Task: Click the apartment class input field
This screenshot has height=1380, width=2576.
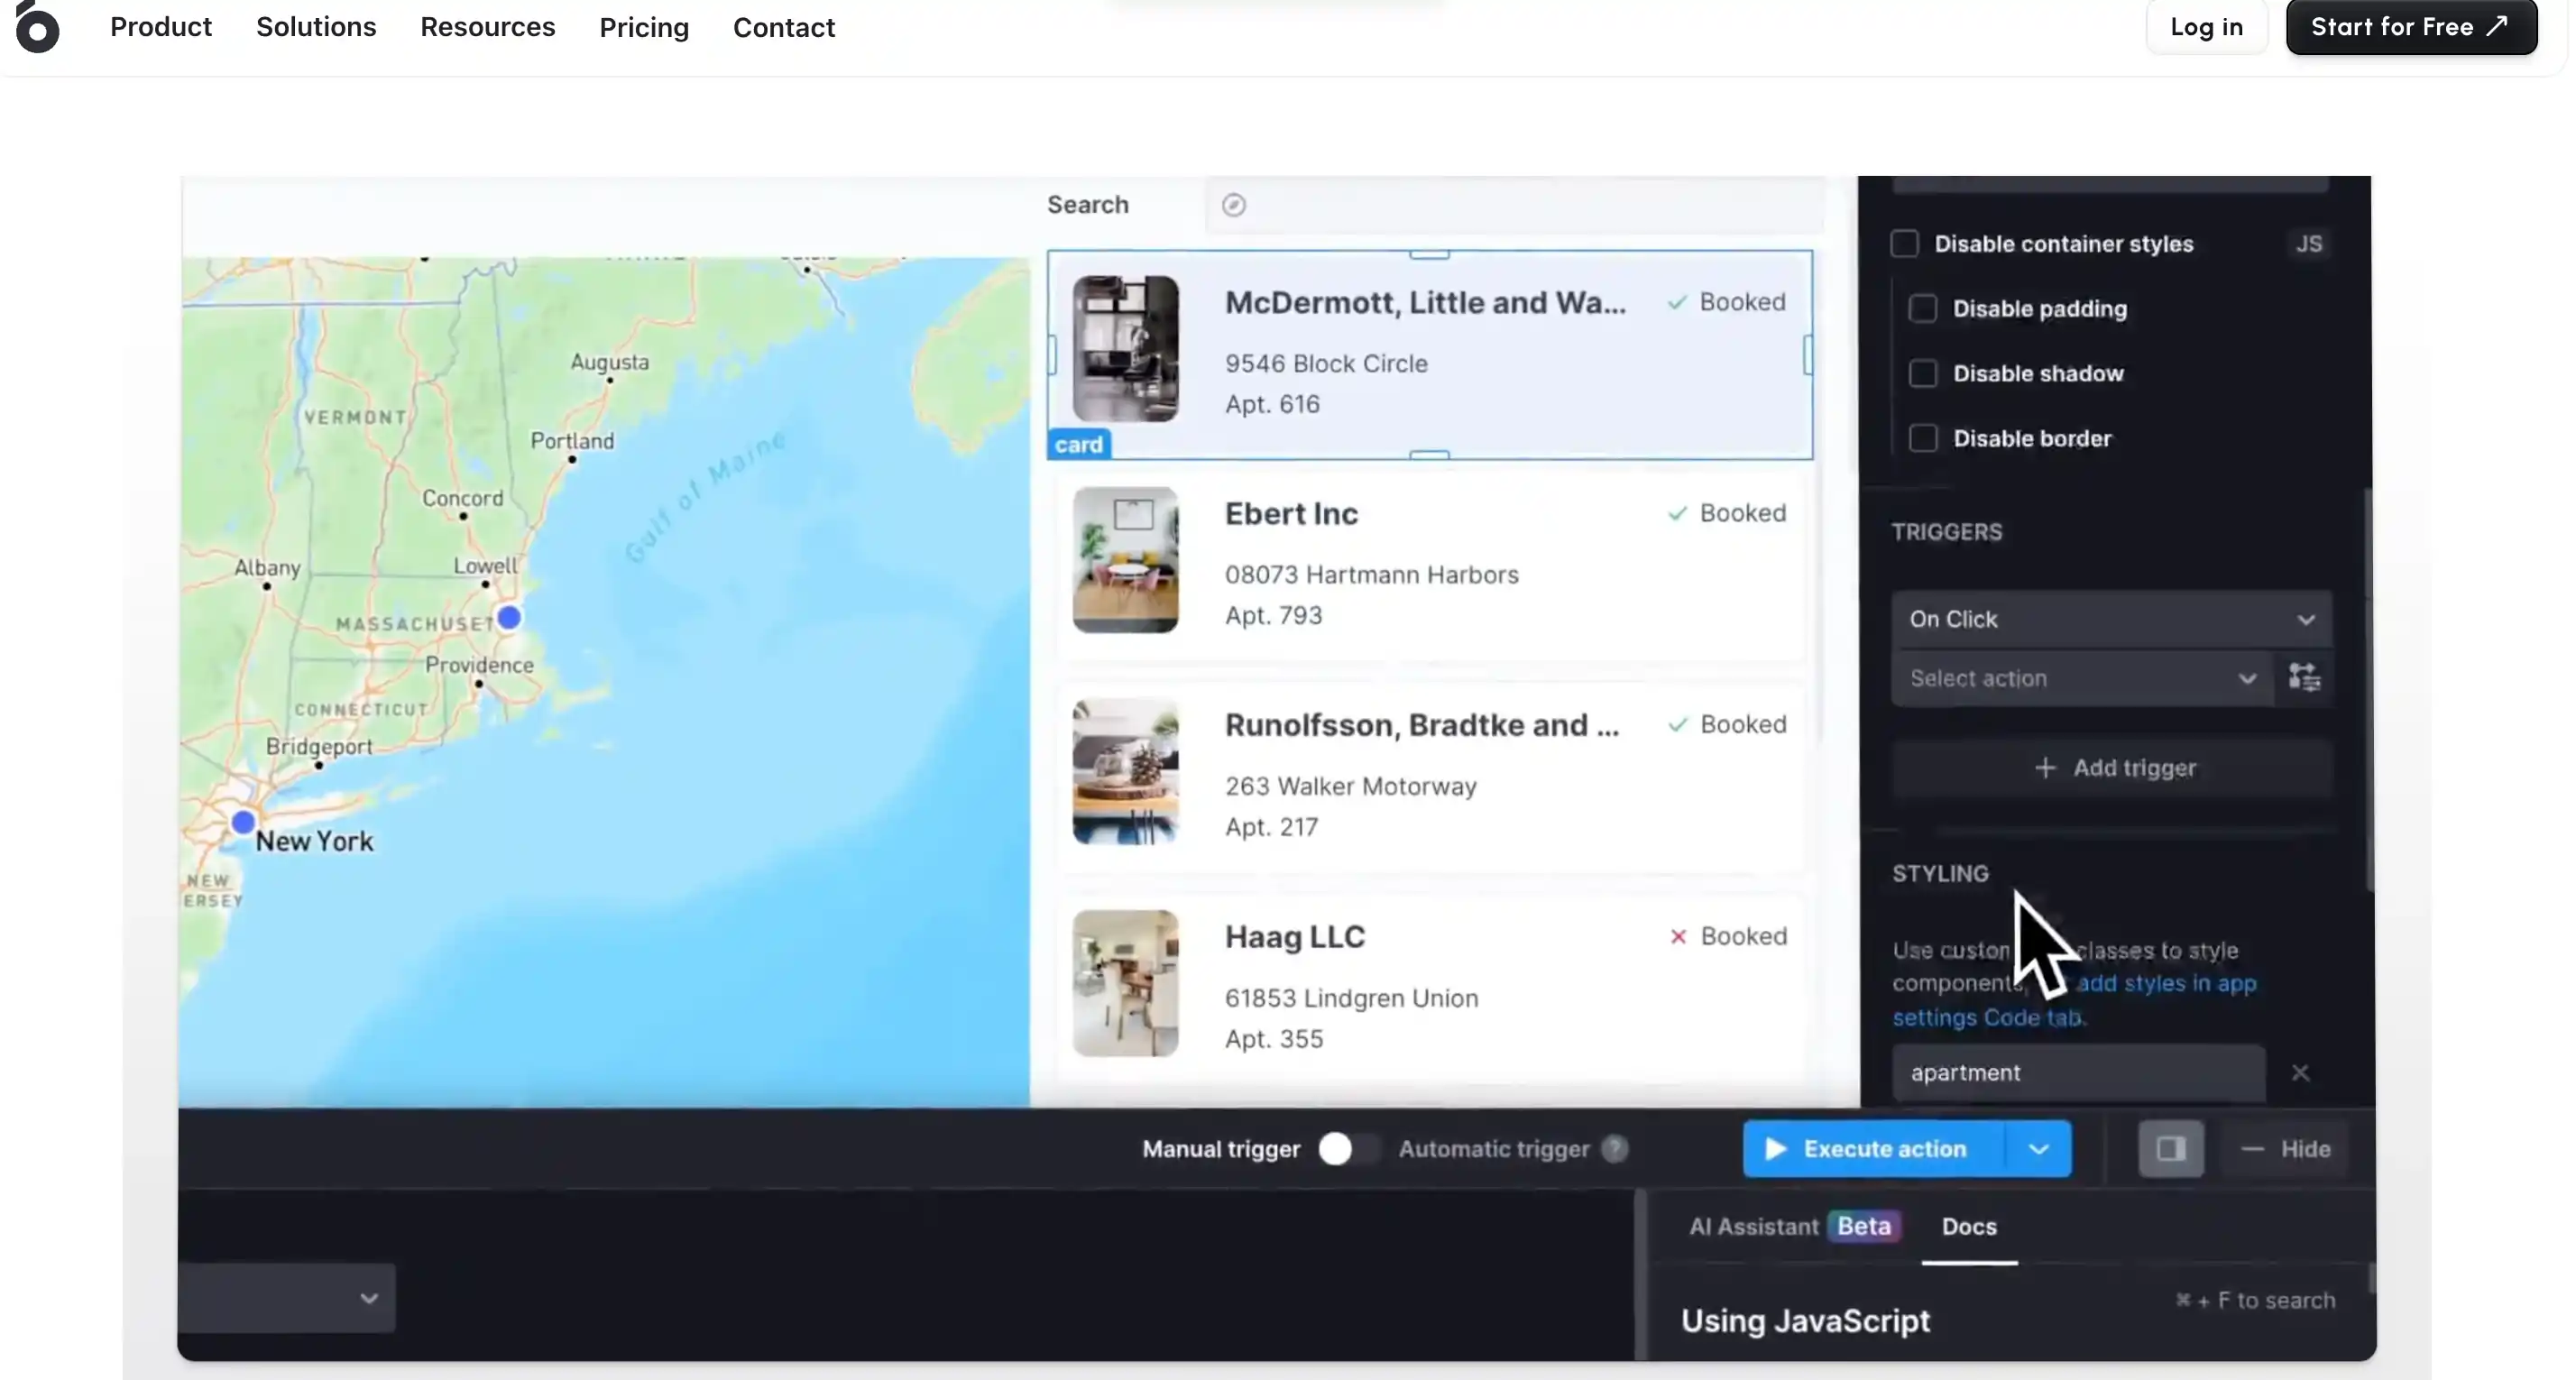Action: point(2078,1073)
